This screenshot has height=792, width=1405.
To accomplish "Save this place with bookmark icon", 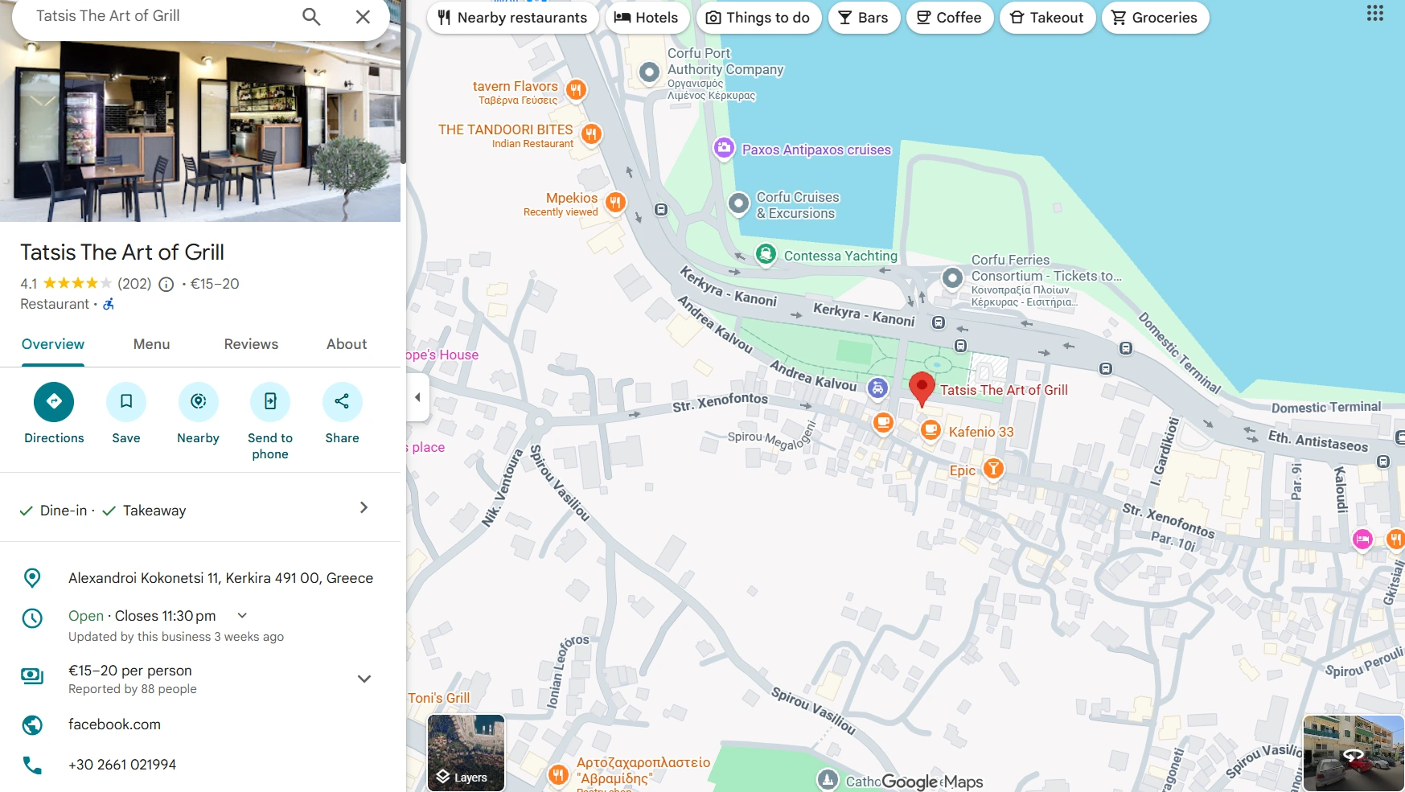I will coord(126,401).
